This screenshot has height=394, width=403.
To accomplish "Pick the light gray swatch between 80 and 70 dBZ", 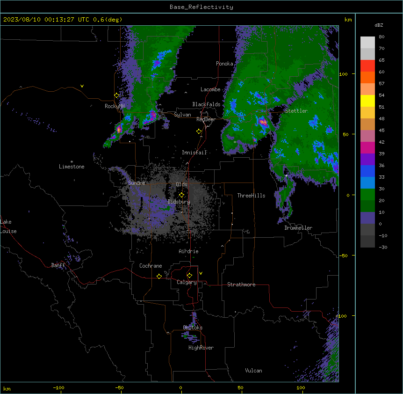I will pos(367,43).
